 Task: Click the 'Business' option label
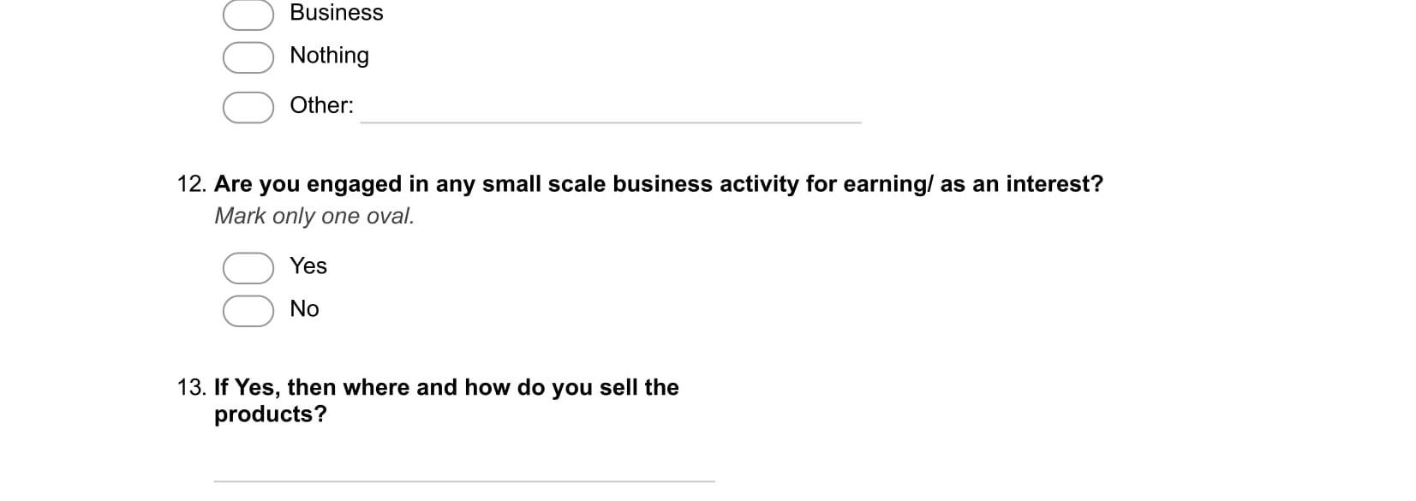tap(336, 13)
